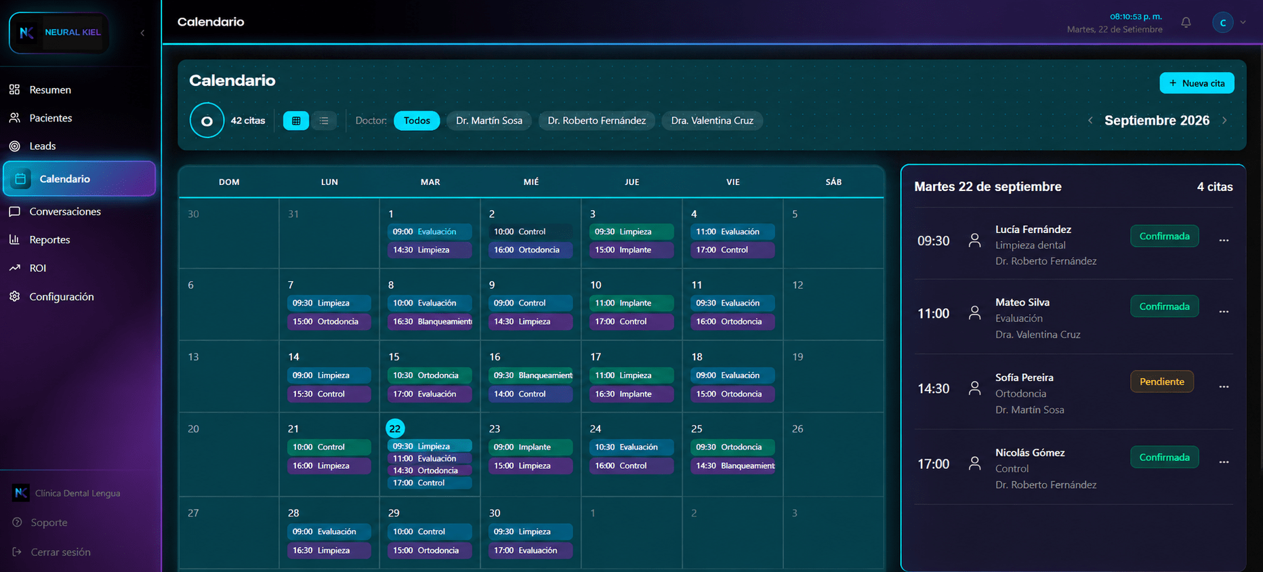Click Confirmada badge for Lucía Fernández

(x=1164, y=236)
